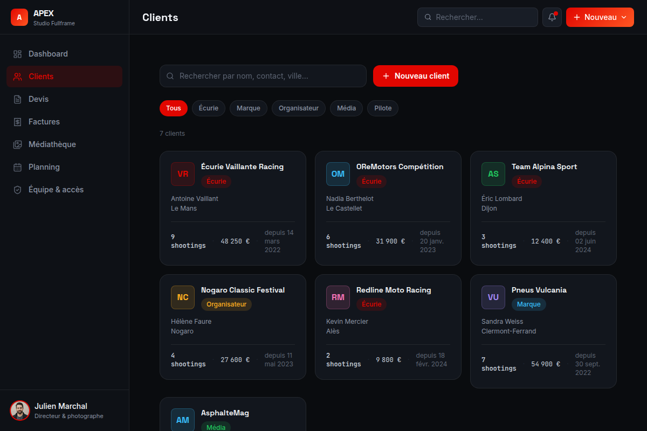Open the Devis section
The image size is (647, 431).
(65, 99)
